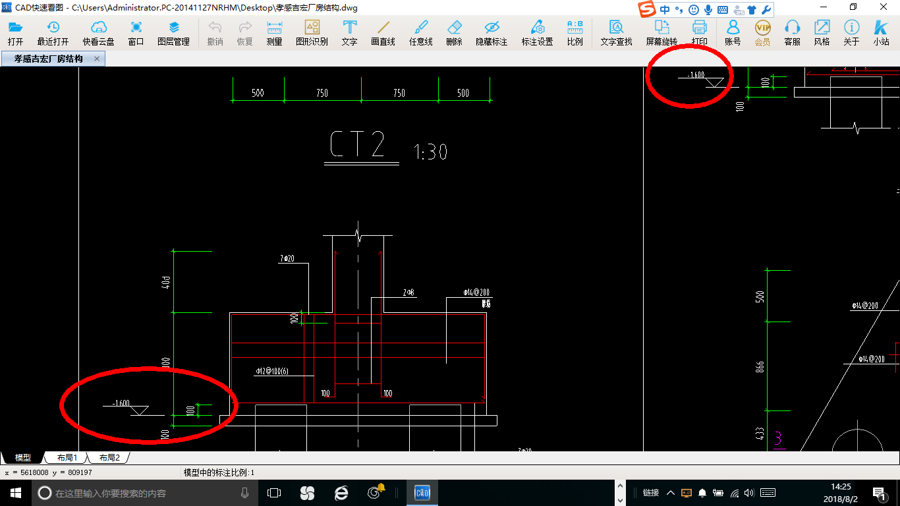Select the 删除 eraser tool
Screen dimensions: 900x506
coord(454,33)
